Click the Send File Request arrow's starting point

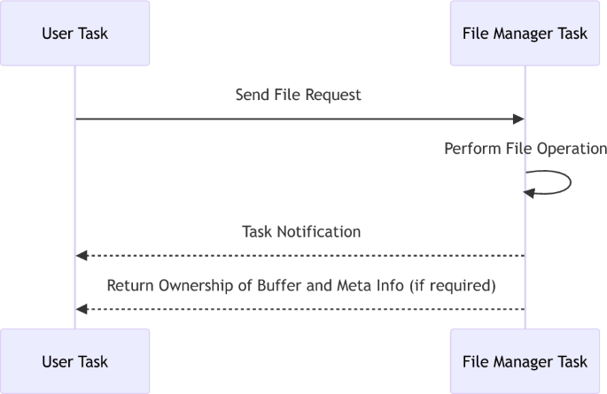tap(76, 119)
